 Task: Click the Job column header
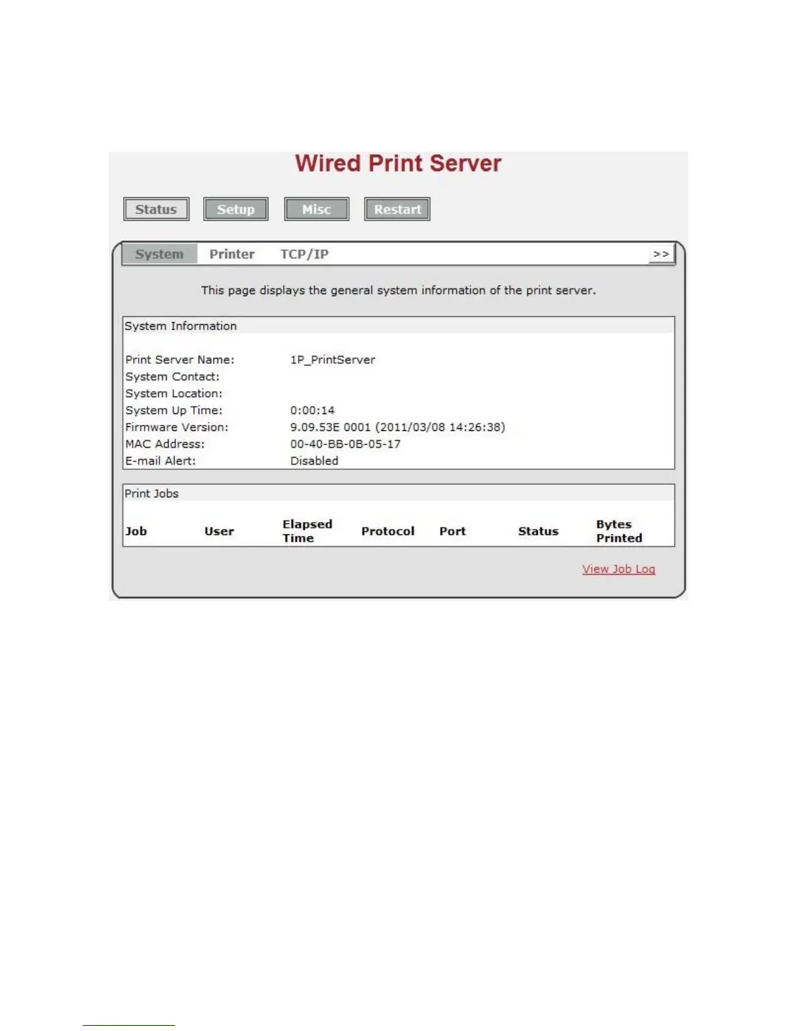coord(136,531)
